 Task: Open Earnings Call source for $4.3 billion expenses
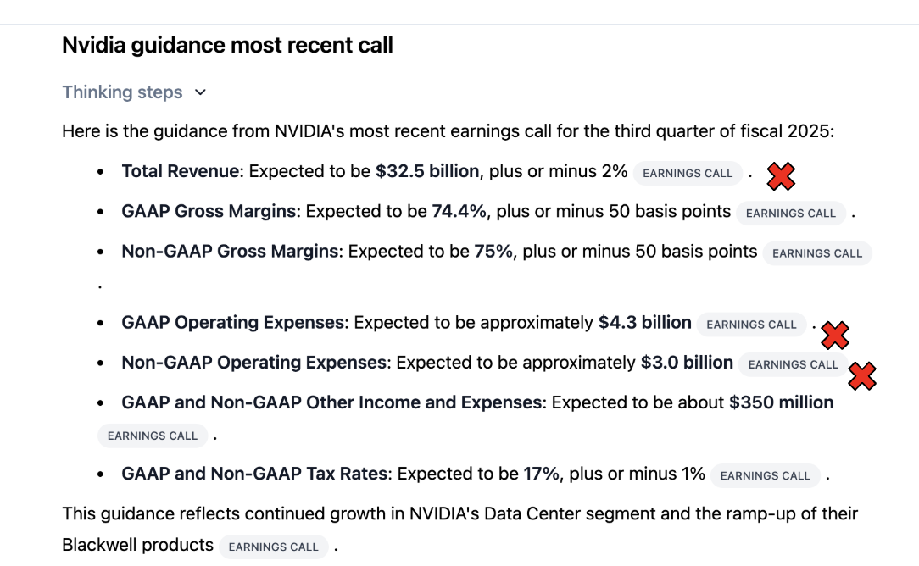click(x=751, y=324)
